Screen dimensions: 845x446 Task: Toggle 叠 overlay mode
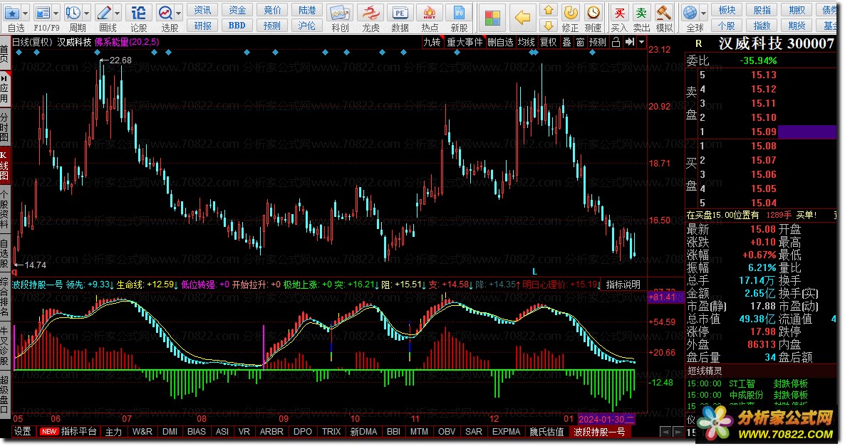click(567, 42)
